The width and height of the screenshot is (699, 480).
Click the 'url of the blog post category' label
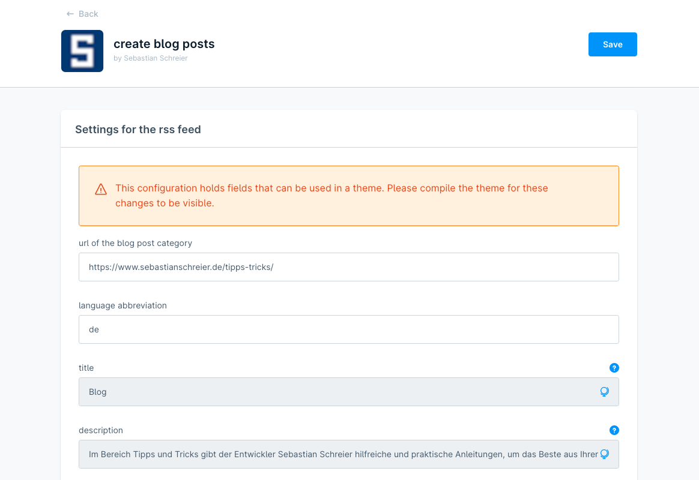(x=135, y=243)
